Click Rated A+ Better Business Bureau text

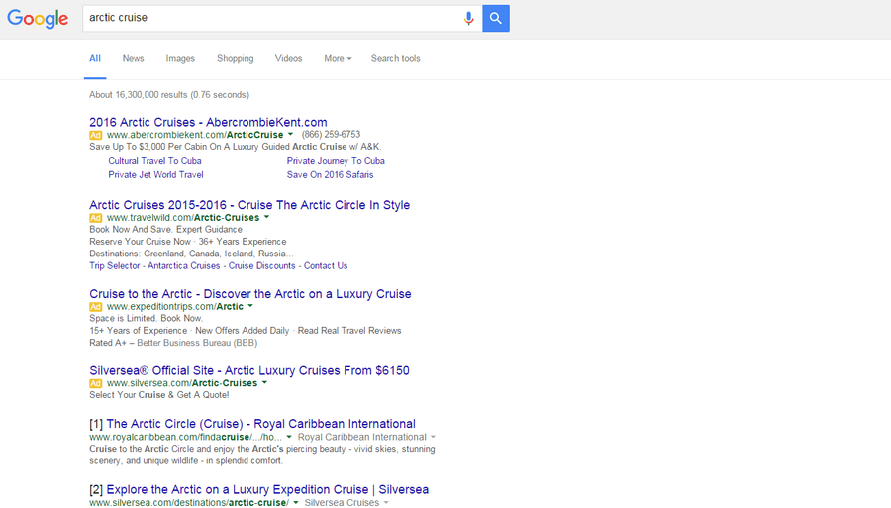tap(173, 343)
